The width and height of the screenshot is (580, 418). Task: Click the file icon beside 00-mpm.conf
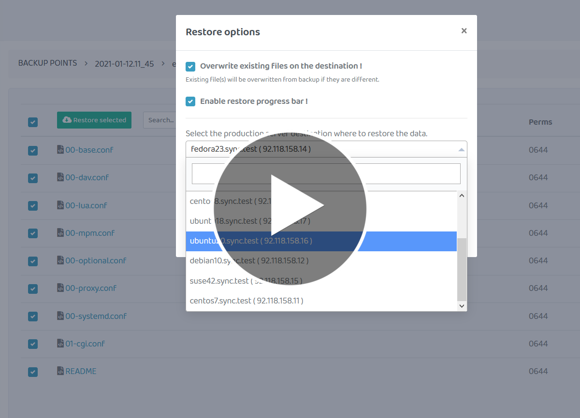click(60, 232)
